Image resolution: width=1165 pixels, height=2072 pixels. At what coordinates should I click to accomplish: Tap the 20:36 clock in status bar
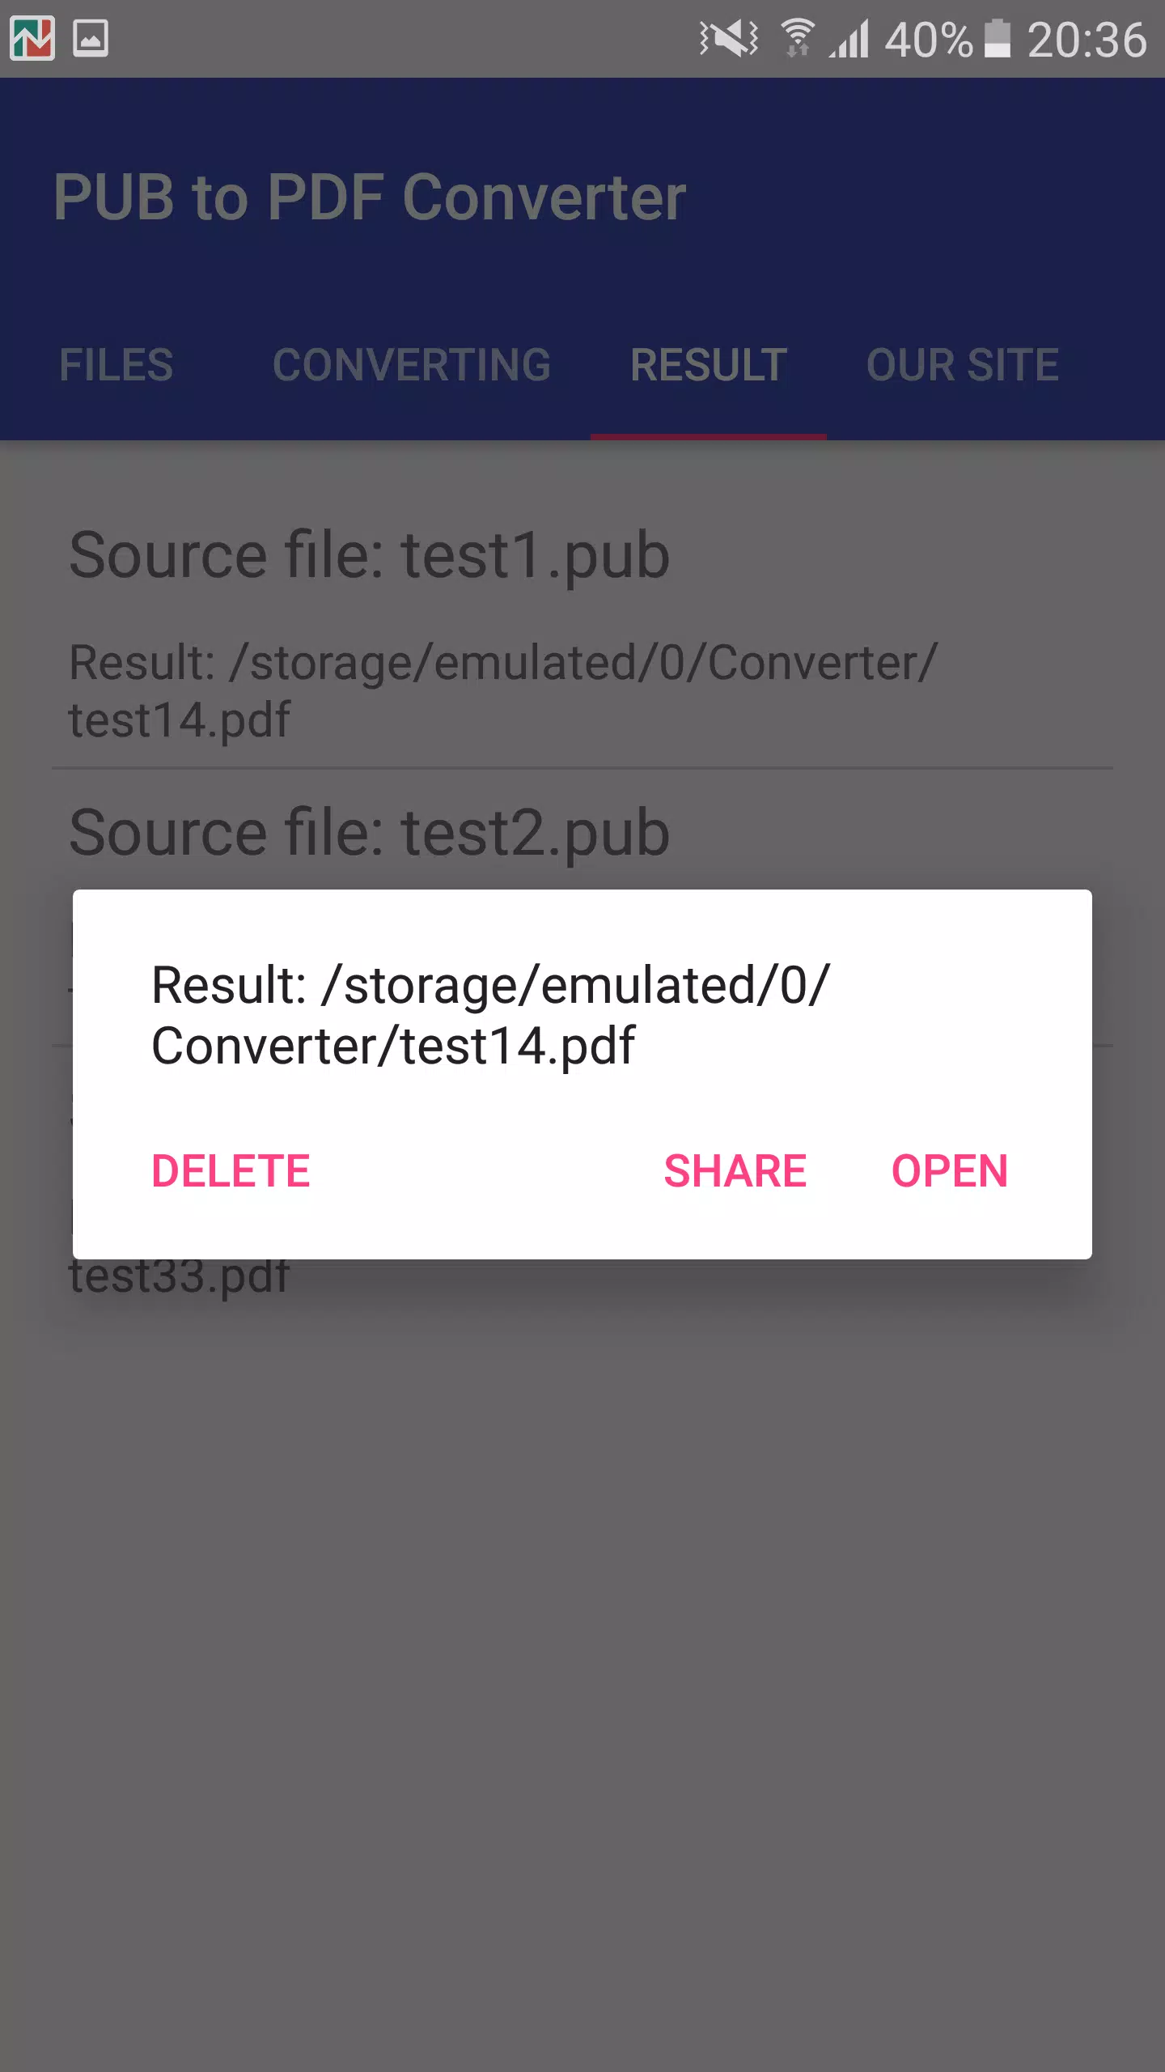tap(1087, 40)
